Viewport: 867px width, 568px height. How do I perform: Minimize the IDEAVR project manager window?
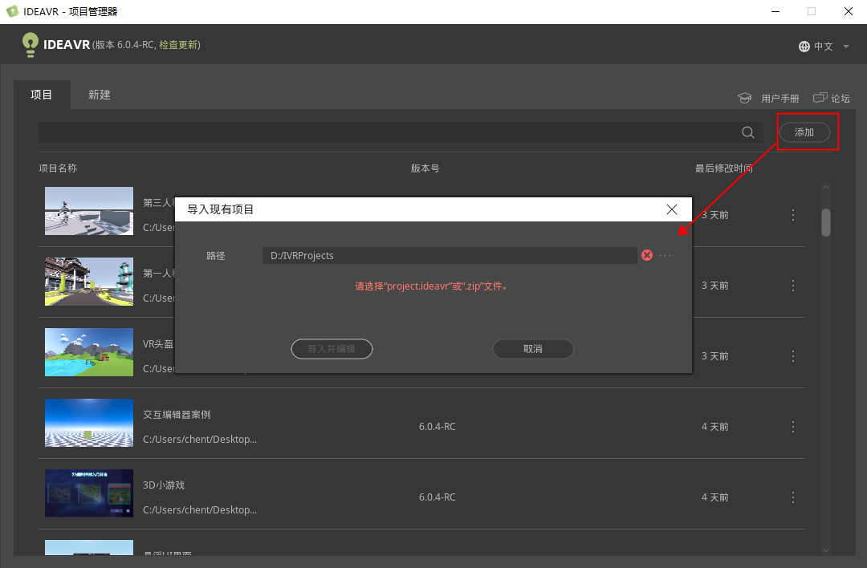point(775,11)
